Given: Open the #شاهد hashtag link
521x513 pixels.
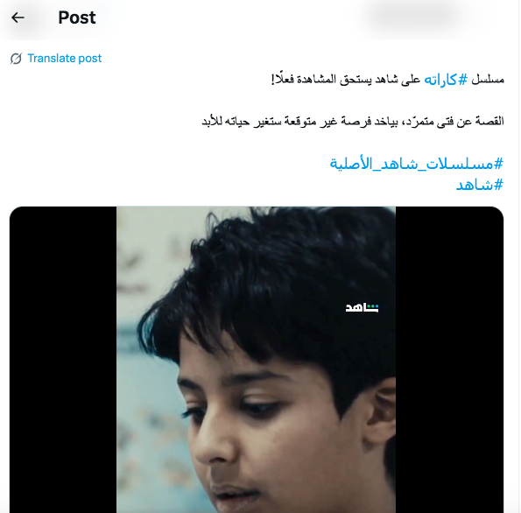Looking at the screenshot, I should coord(480,185).
